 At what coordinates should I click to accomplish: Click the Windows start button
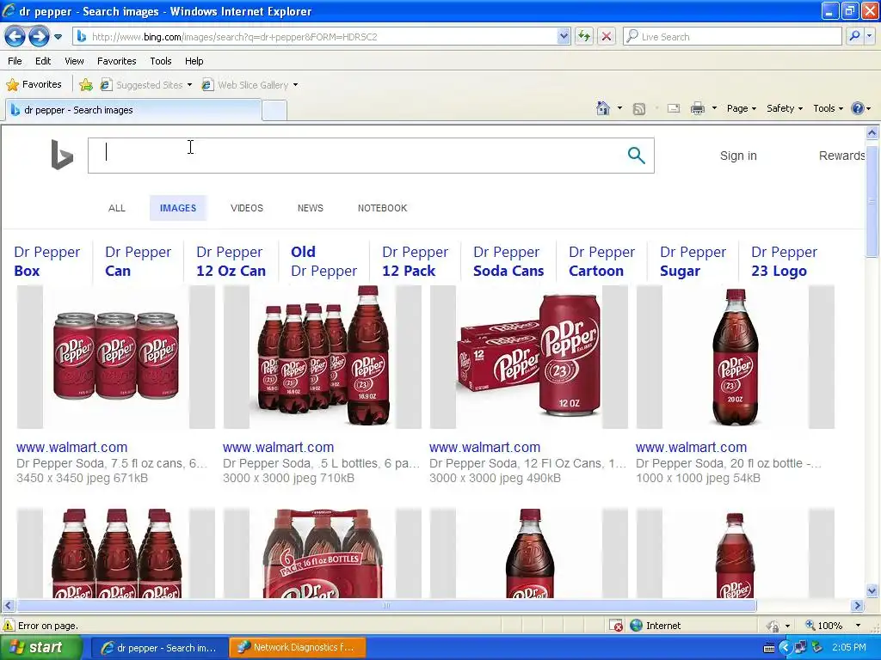tap(40, 648)
